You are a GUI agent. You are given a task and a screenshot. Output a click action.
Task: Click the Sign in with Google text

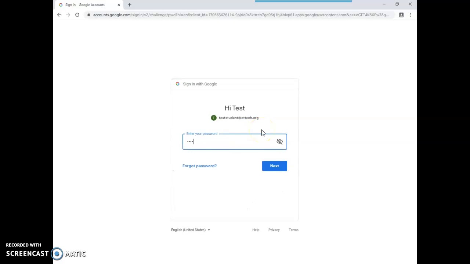[x=200, y=84]
